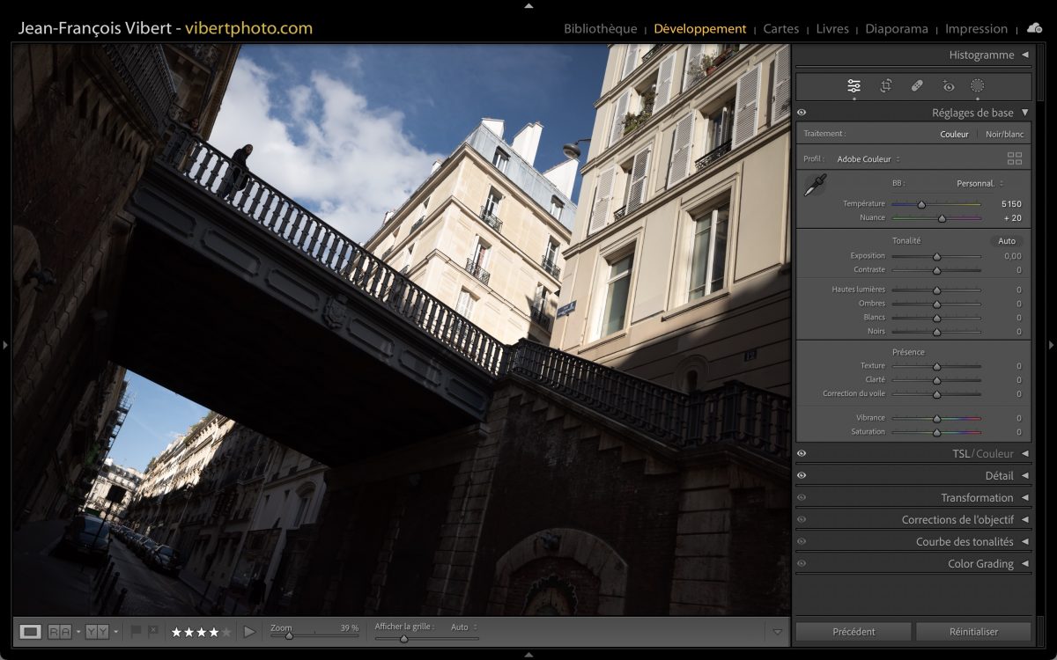Pick the white balance eyedropper
The width and height of the screenshot is (1057, 660).
point(815,185)
